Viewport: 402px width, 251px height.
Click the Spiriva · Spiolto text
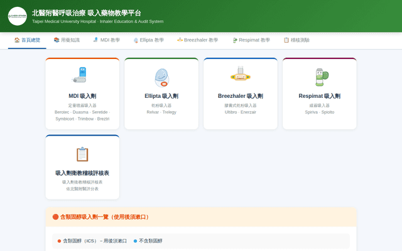(x=320, y=112)
